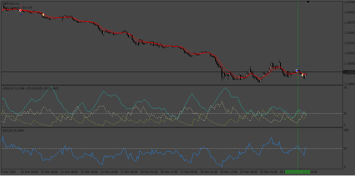Click the GBPUSD,H1 chart title
The height and width of the screenshot is (176, 355).
(11, 4)
